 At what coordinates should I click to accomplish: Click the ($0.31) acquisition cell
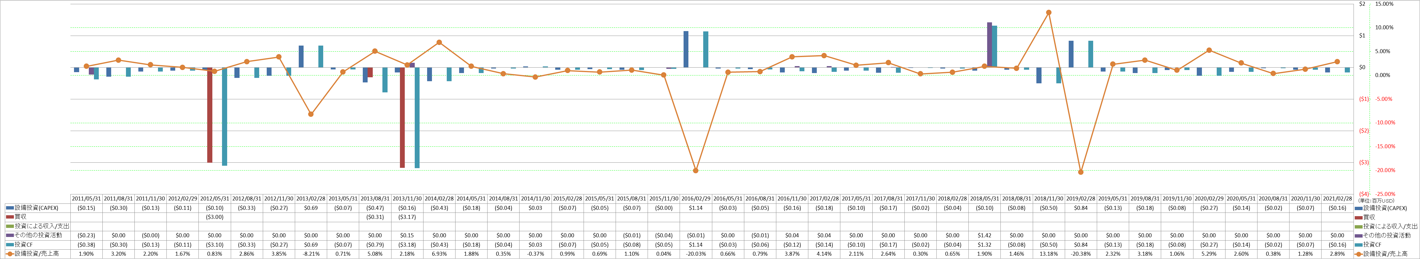375,217
